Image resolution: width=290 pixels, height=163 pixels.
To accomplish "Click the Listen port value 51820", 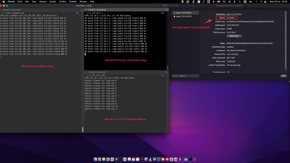I will [229, 29].
